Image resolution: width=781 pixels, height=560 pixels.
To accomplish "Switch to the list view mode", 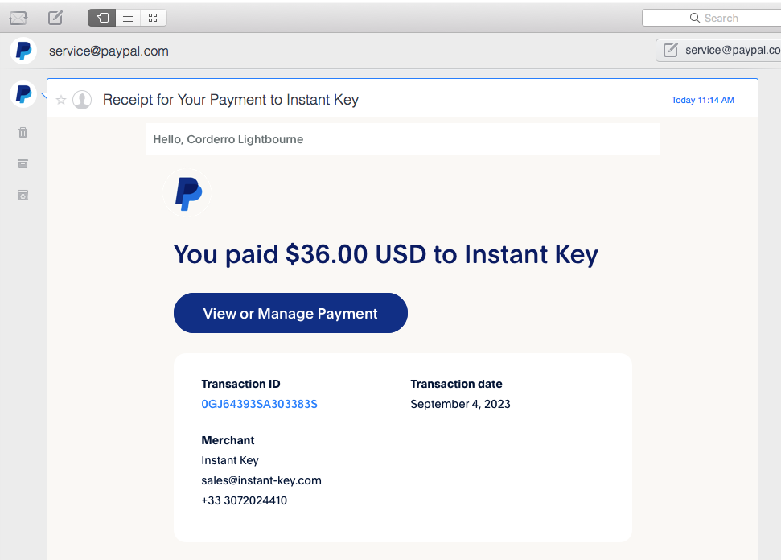I will point(128,17).
